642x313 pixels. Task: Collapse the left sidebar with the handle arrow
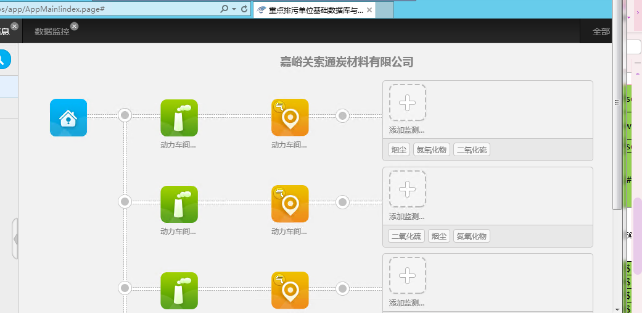15,239
